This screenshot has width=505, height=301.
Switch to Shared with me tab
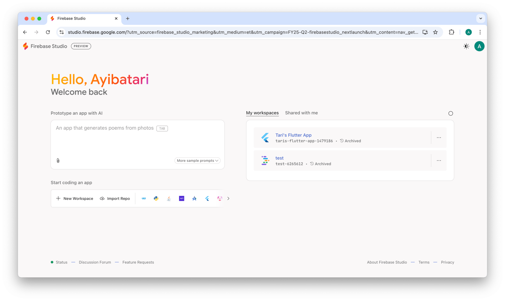point(301,113)
